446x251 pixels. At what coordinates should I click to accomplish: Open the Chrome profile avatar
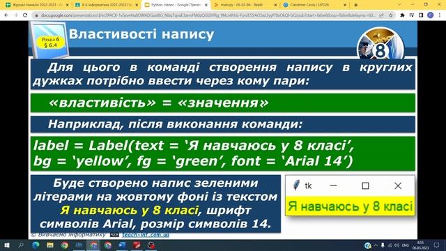tap(431, 15)
